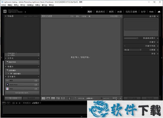Click the filter lock icon
163x118 pixels.
[121, 16]
